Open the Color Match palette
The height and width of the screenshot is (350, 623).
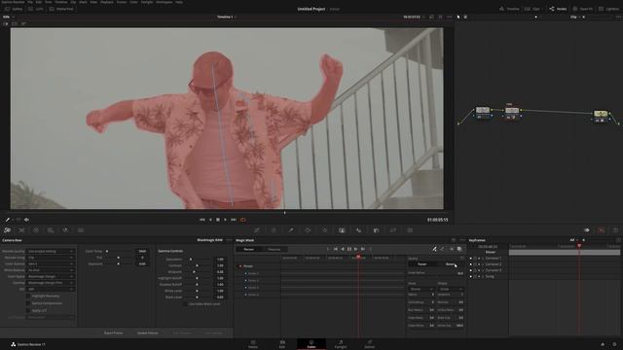coord(21,230)
